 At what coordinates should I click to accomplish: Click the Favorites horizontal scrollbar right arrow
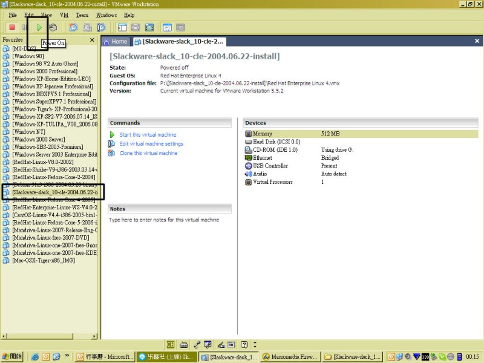click(x=94, y=336)
